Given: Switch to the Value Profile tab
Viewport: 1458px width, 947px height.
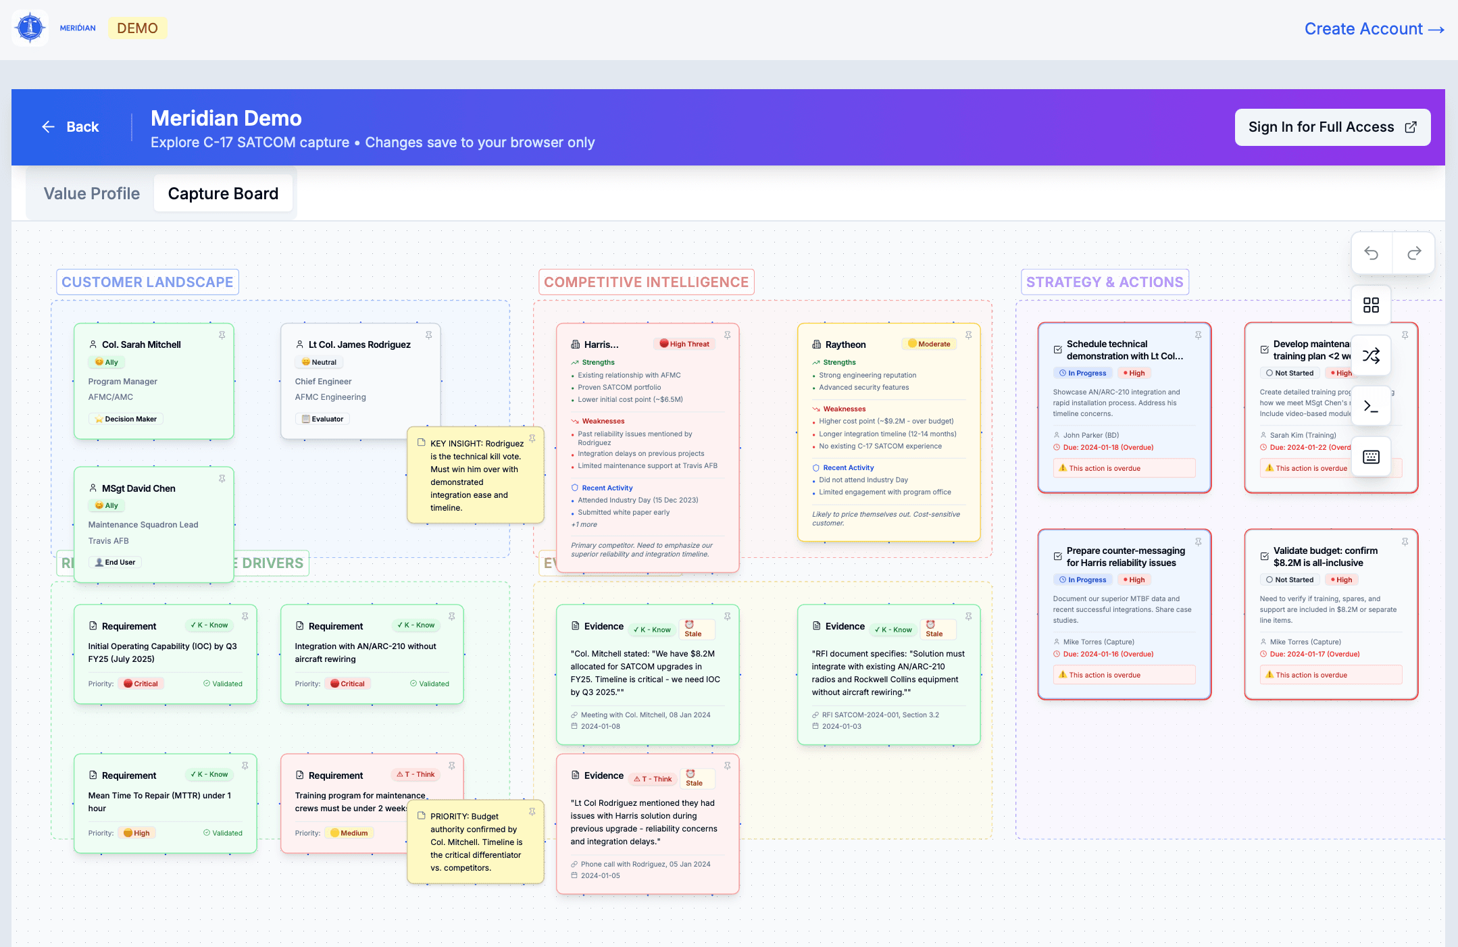Looking at the screenshot, I should 92,194.
